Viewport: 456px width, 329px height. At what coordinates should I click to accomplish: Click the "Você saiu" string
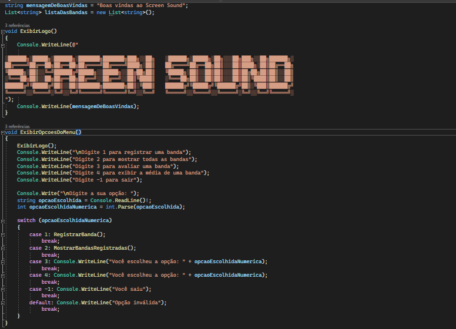tap(129, 289)
